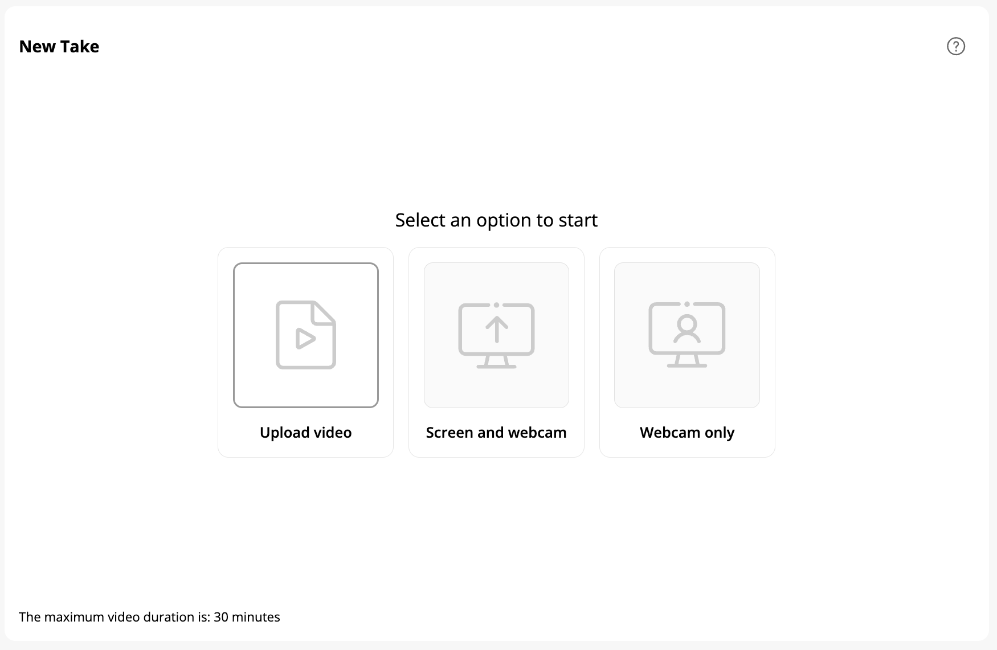This screenshot has height=650, width=997.
Task: Click the video file play icon
Action: coord(306,335)
